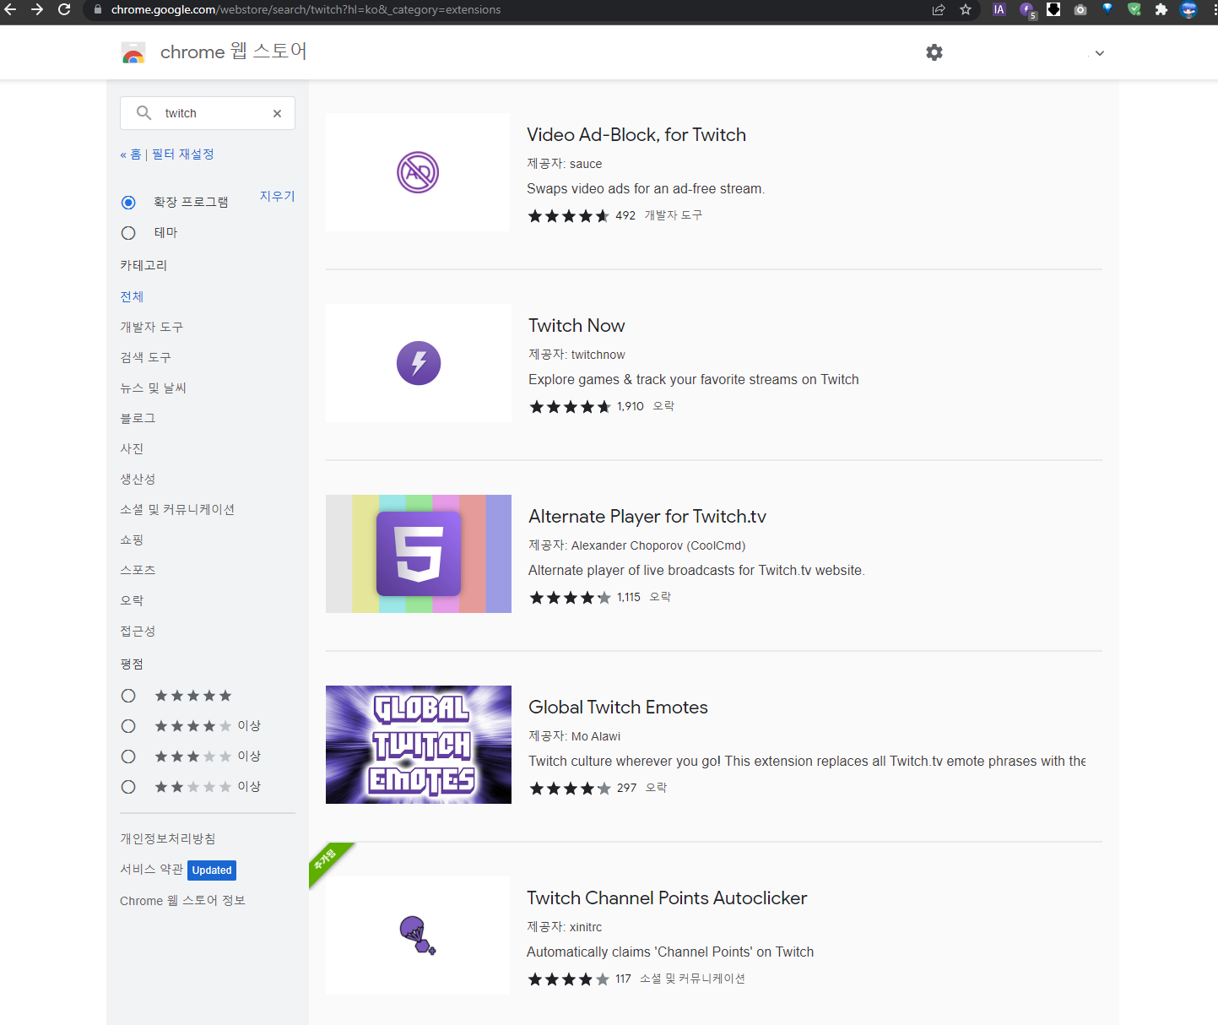1218x1025 pixels.
Task: Click 지우기 to clear the type filter
Action: [277, 196]
